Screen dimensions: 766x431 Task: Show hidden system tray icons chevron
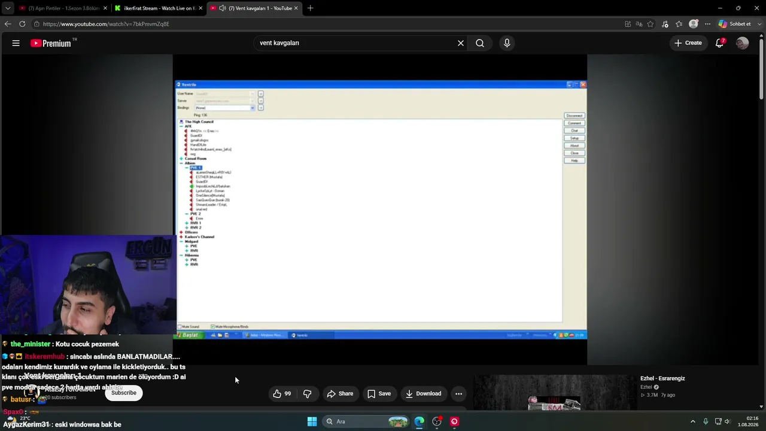[693, 421]
